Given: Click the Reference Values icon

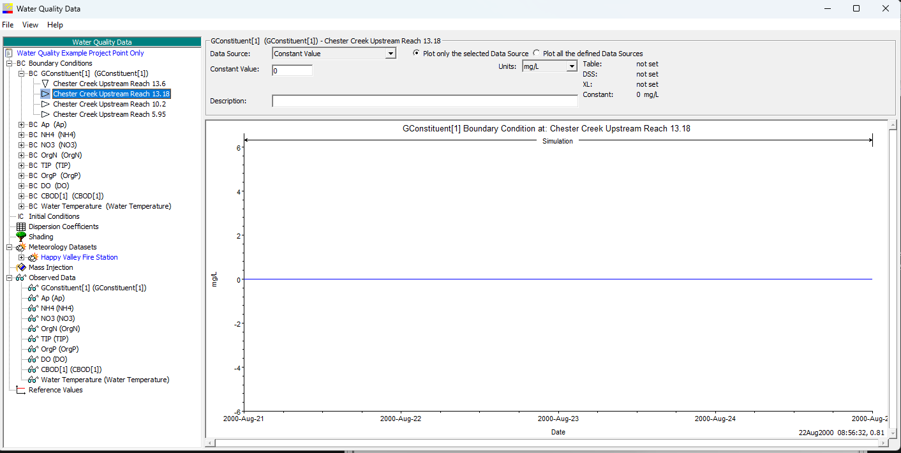Looking at the screenshot, I should (x=21, y=390).
